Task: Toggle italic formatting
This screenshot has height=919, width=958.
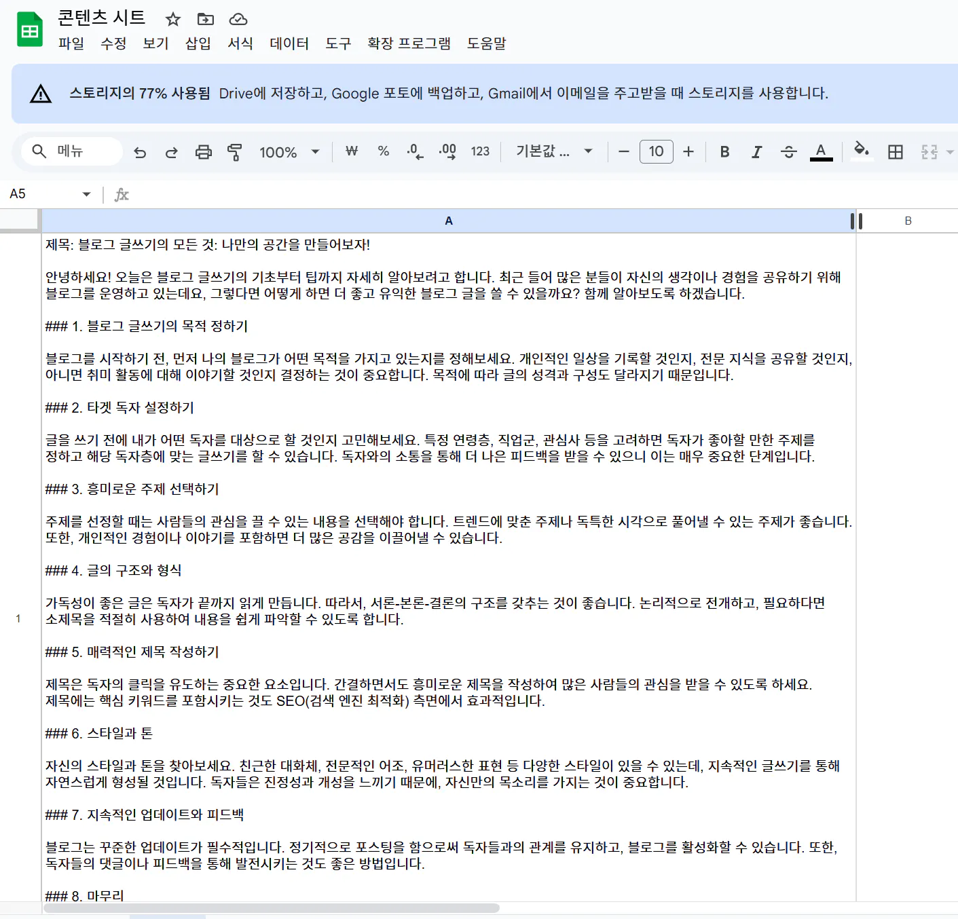Action: point(756,151)
